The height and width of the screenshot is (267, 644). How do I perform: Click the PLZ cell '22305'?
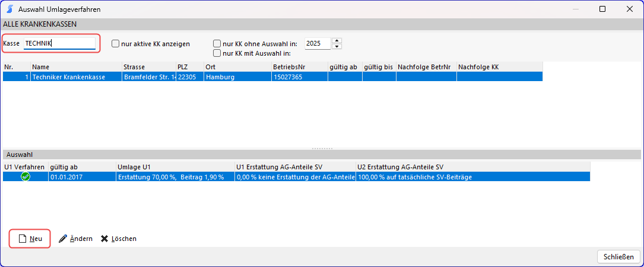click(x=190, y=76)
